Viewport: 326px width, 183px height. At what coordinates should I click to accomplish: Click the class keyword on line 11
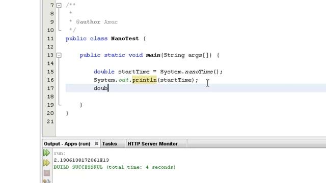click(99, 39)
